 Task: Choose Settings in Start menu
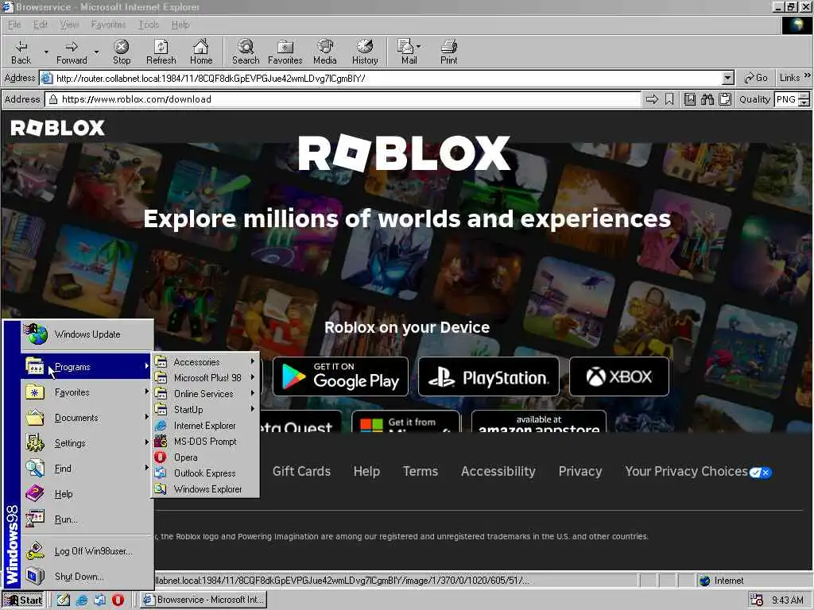(x=87, y=443)
